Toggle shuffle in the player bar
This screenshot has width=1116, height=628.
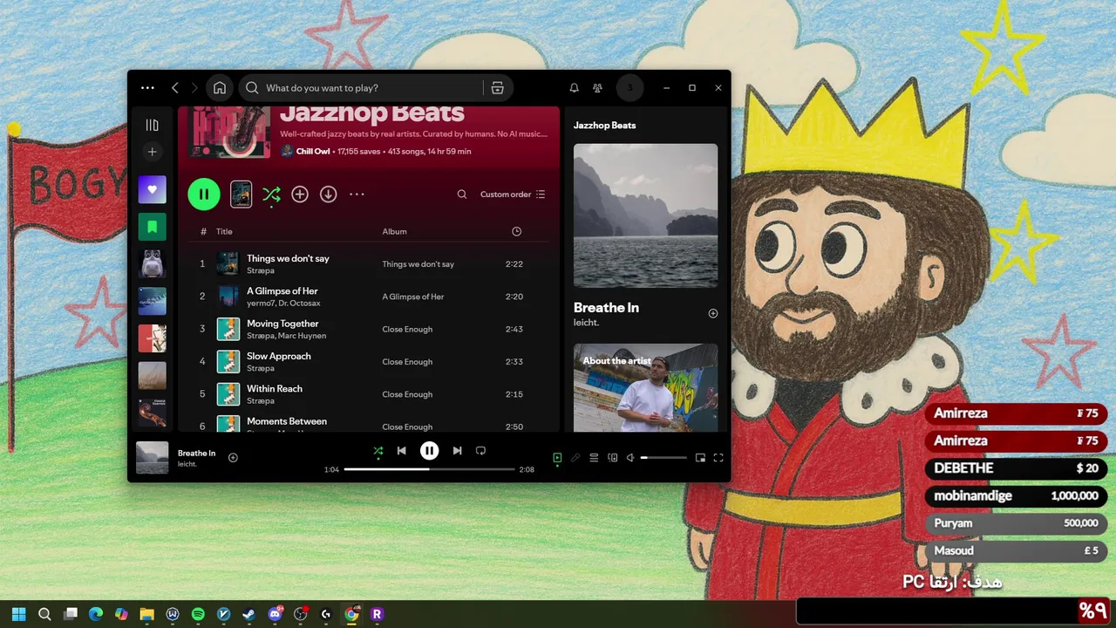point(378,451)
